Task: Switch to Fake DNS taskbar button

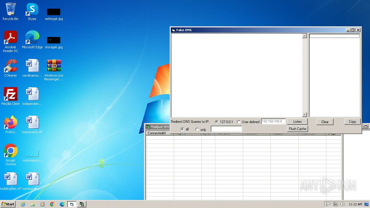Action: pyautogui.click(x=72, y=204)
